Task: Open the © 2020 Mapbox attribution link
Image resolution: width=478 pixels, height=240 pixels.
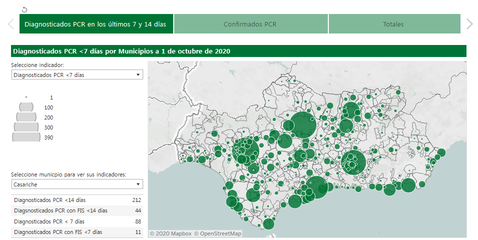Action: [x=170, y=233]
